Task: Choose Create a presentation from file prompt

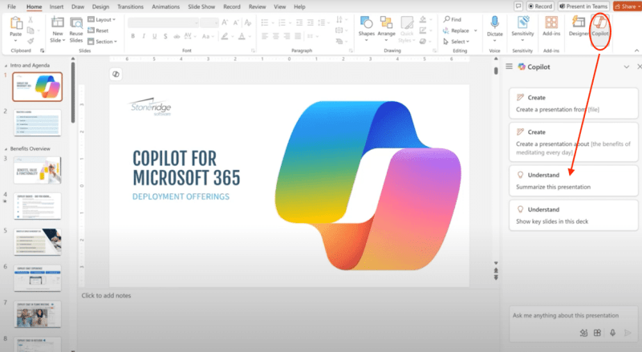Action: [x=573, y=103]
